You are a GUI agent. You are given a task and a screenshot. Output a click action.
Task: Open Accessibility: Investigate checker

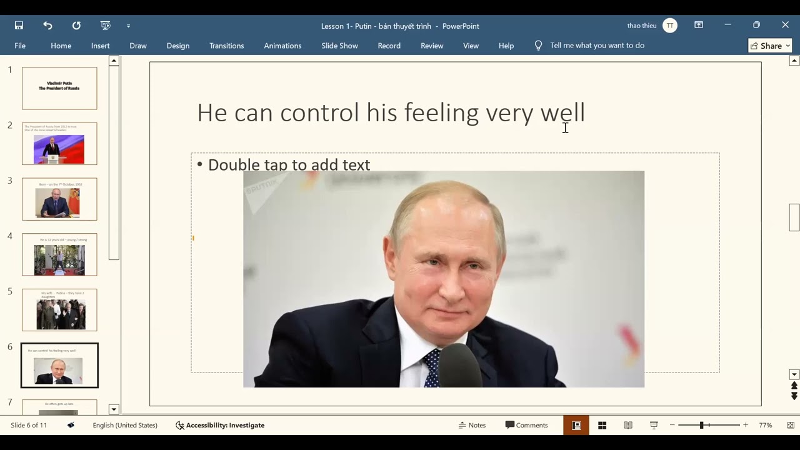219,425
